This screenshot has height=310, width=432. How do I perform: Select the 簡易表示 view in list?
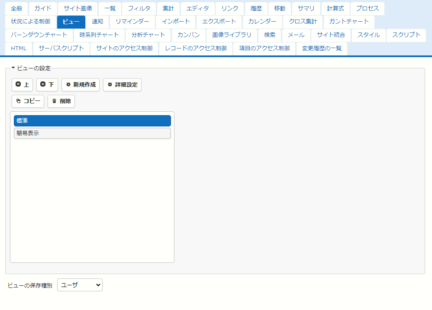click(x=92, y=133)
